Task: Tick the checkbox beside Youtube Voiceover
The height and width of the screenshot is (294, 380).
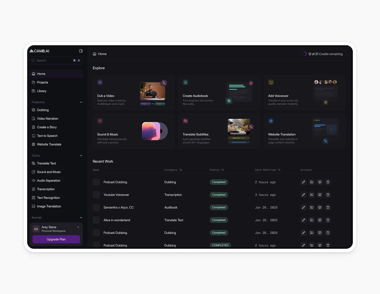Action: coord(96,195)
